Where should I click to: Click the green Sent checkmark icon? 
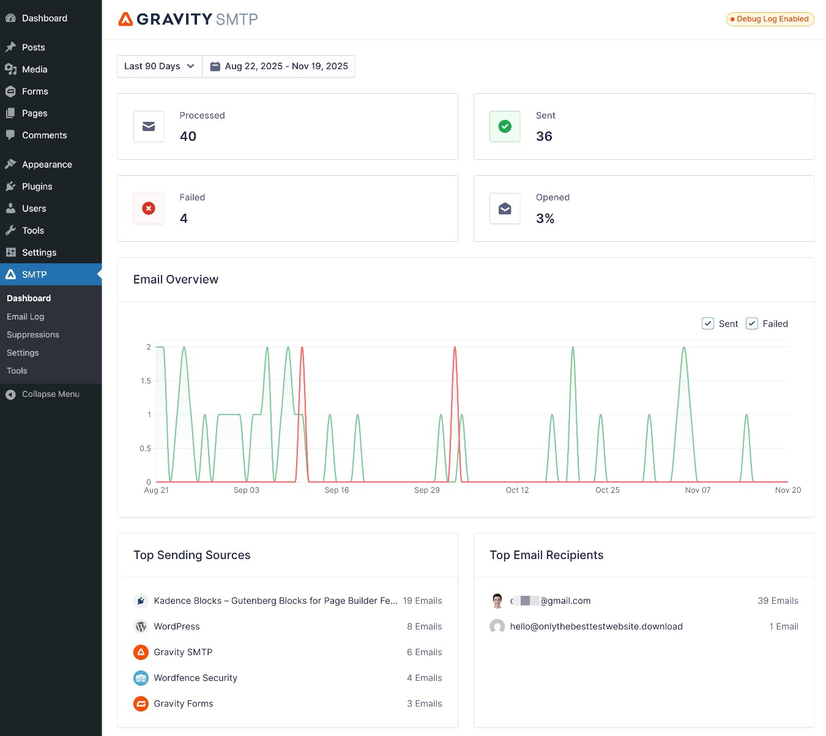(505, 126)
